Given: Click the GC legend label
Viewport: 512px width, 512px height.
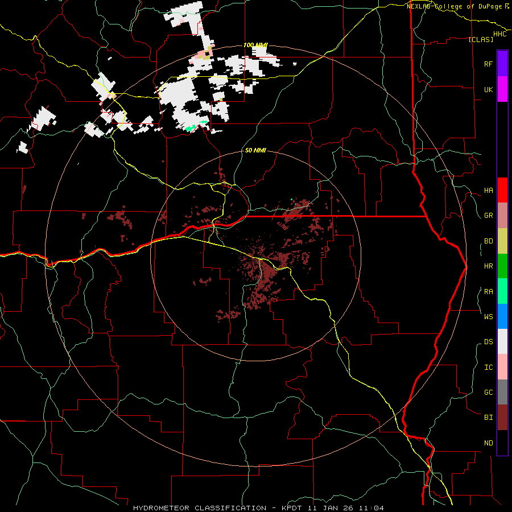Looking at the screenshot, I should point(489,392).
